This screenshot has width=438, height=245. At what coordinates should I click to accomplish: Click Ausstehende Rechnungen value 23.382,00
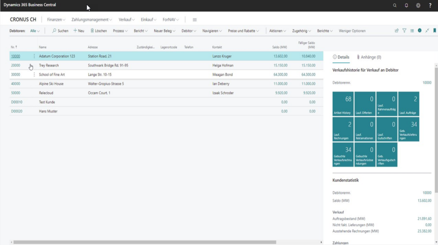(424, 231)
